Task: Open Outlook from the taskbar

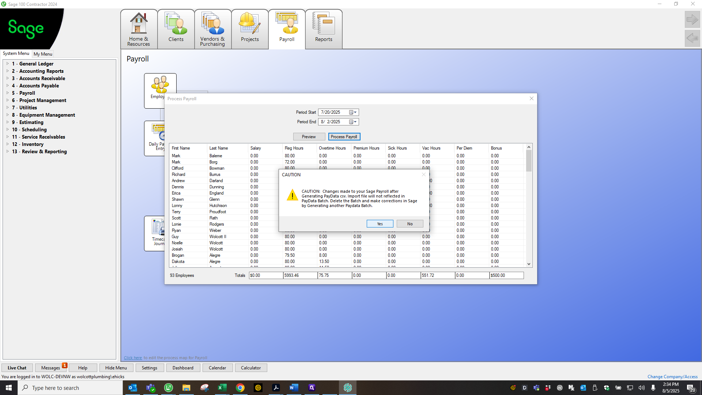Action: (133, 388)
